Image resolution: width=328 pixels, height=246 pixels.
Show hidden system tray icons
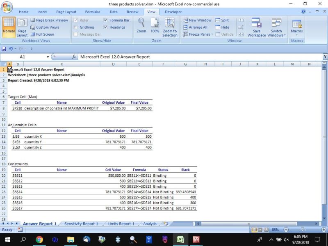271,239
